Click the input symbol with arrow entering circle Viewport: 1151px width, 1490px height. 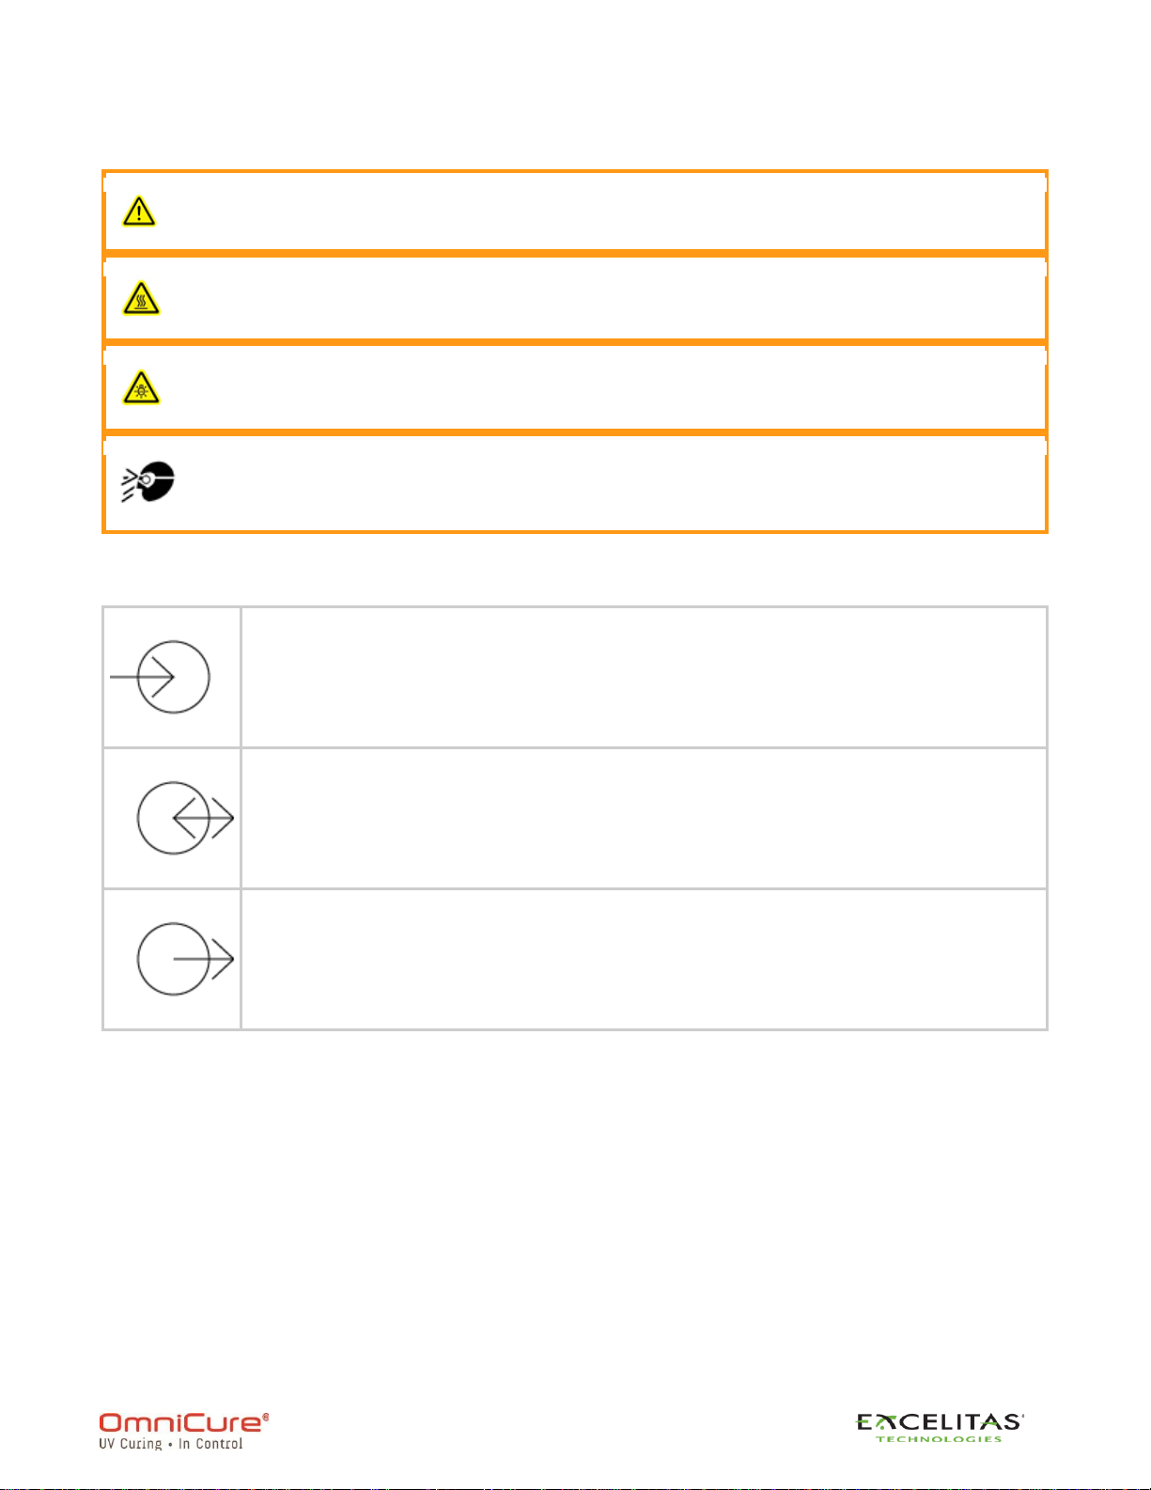161,677
